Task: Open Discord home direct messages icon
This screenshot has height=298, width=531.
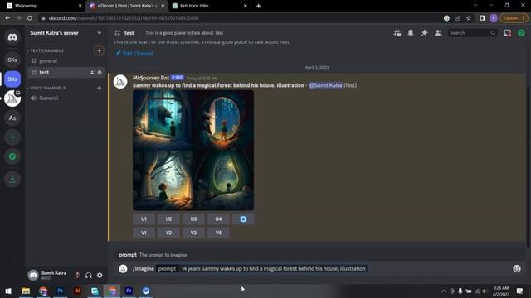Action: tap(12, 36)
